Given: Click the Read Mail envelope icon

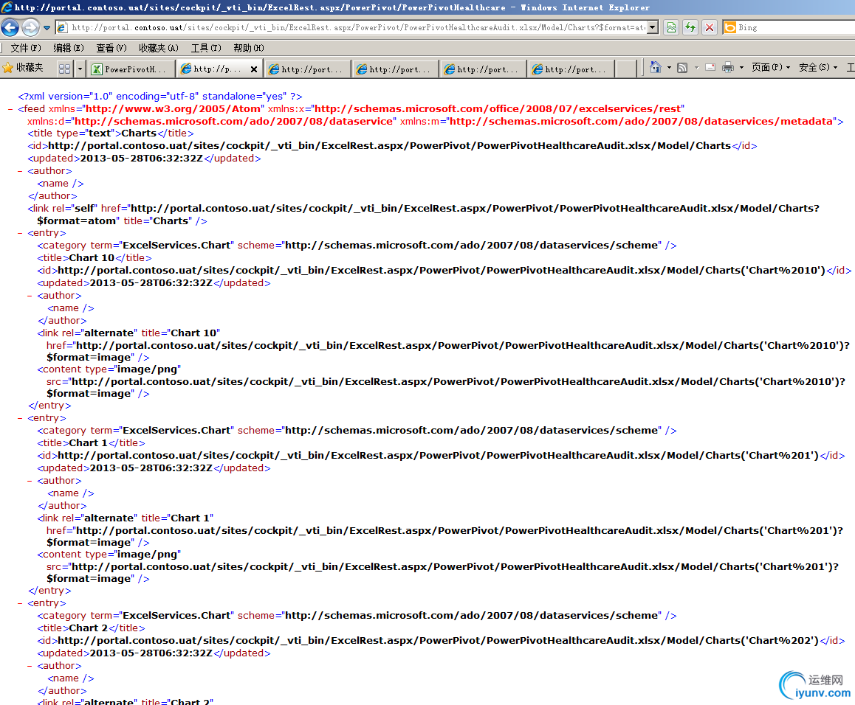Looking at the screenshot, I should tap(710, 68).
